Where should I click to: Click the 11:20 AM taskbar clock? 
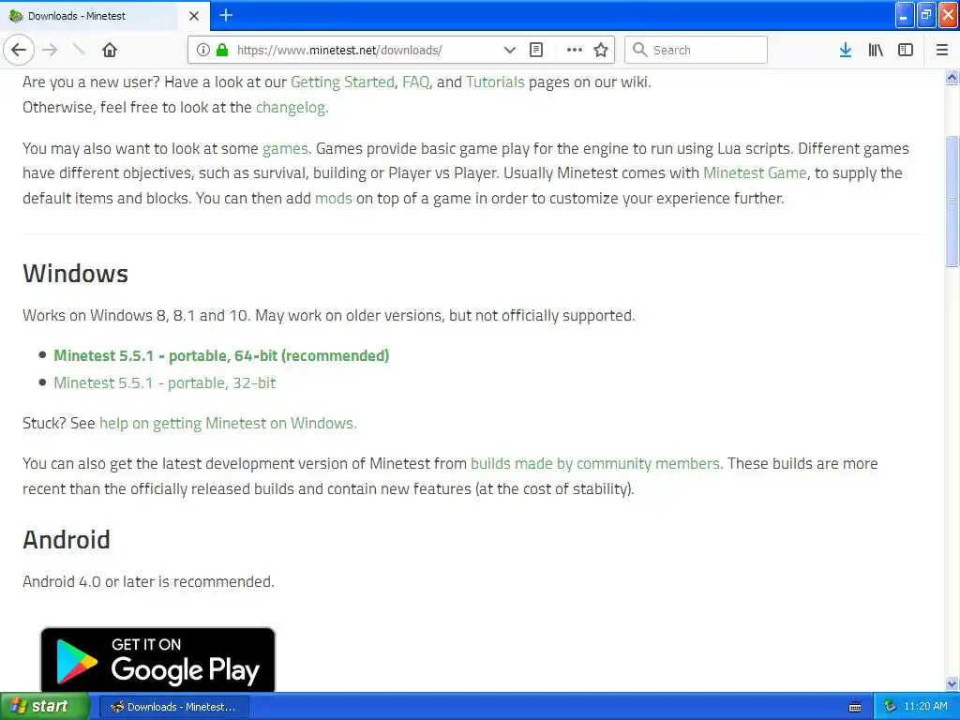tap(925, 707)
